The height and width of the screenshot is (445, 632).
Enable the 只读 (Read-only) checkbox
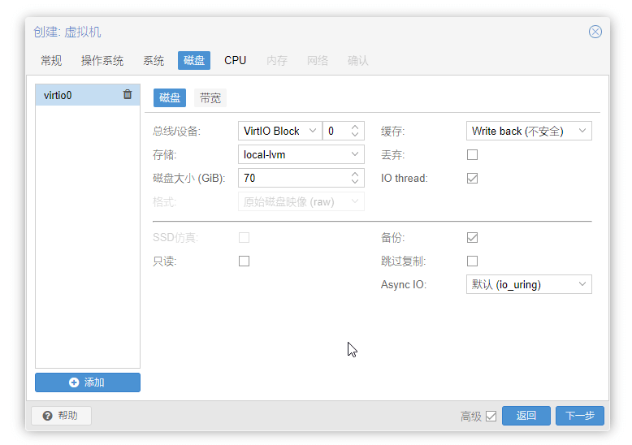[244, 261]
